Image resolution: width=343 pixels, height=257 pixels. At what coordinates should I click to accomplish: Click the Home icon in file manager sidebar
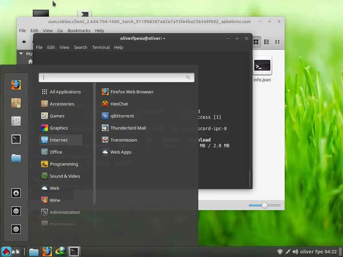click(30, 62)
